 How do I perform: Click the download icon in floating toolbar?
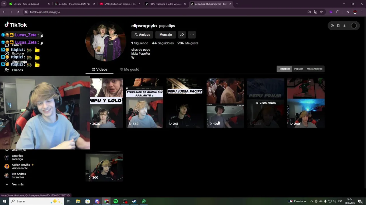(x=344, y=26)
